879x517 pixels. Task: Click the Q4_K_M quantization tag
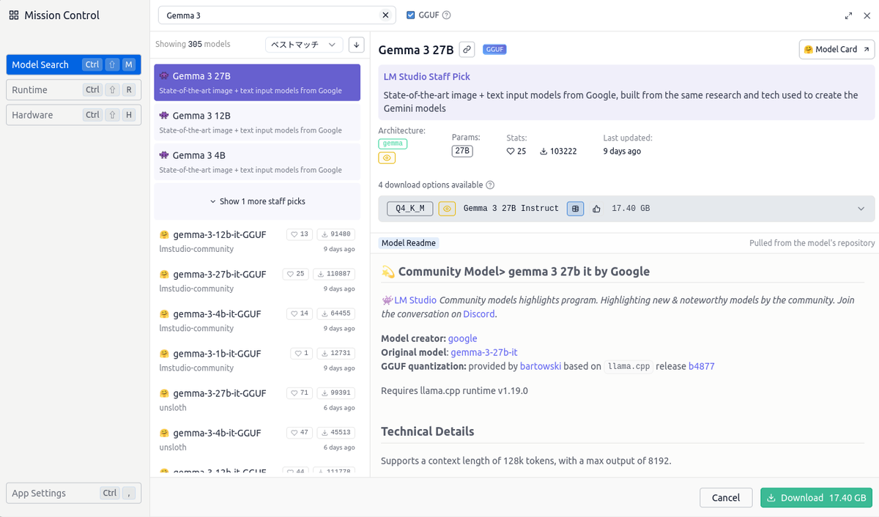point(410,209)
